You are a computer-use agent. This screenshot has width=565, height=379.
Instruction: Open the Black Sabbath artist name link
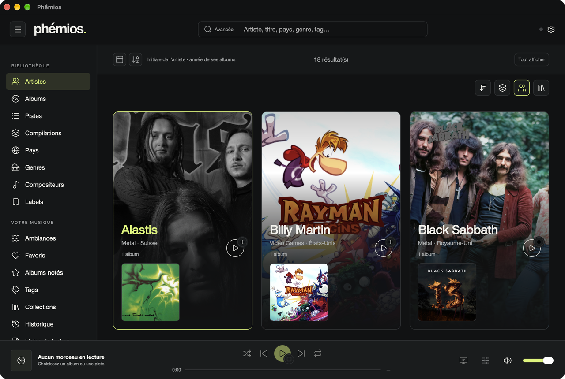pyautogui.click(x=458, y=230)
